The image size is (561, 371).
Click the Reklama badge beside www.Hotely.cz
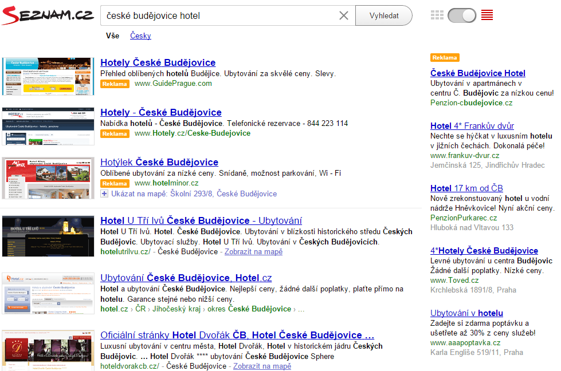tap(115, 133)
